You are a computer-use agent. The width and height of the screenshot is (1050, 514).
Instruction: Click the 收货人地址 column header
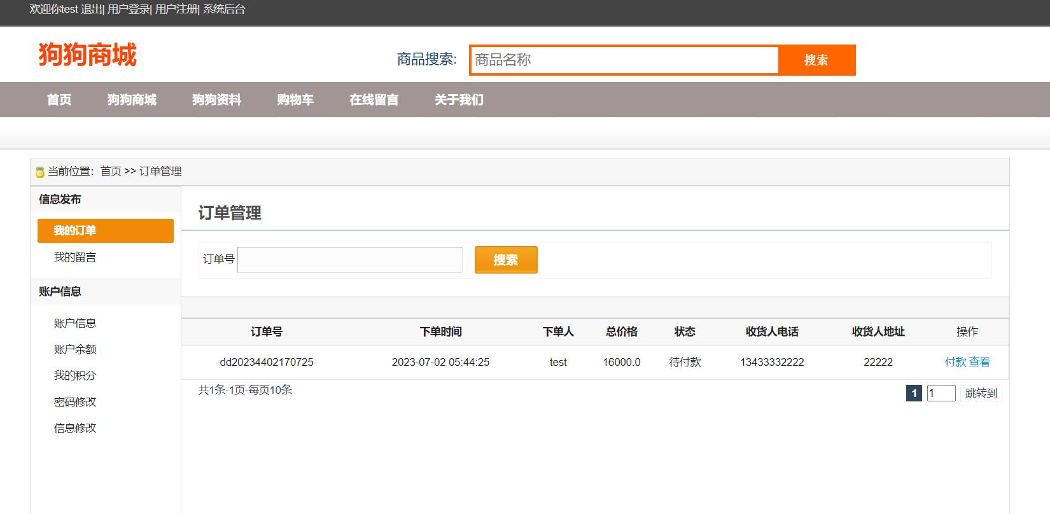click(878, 331)
